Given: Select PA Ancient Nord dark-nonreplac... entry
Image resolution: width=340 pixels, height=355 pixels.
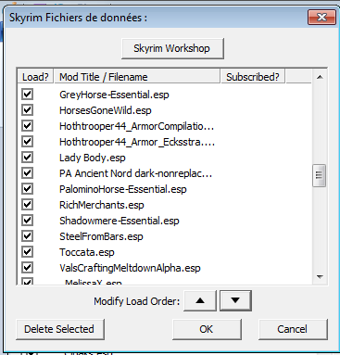Looking at the screenshot, I should click(x=135, y=173).
